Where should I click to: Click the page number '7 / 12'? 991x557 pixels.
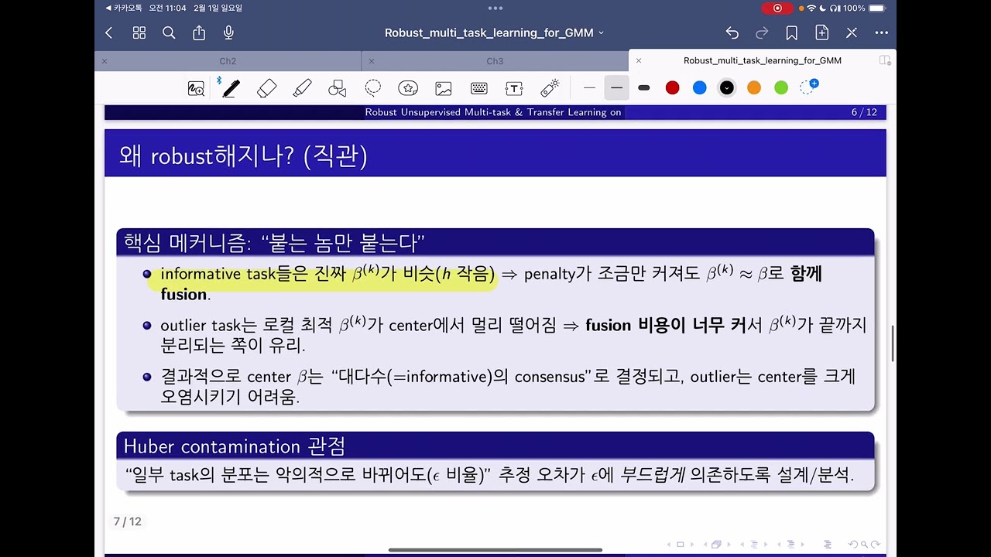tap(128, 521)
